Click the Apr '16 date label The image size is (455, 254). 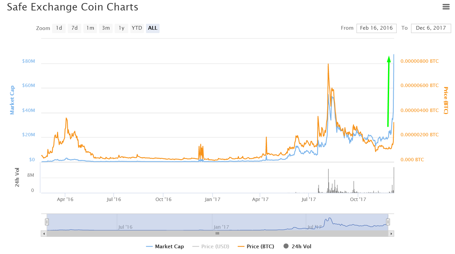(x=65, y=199)
